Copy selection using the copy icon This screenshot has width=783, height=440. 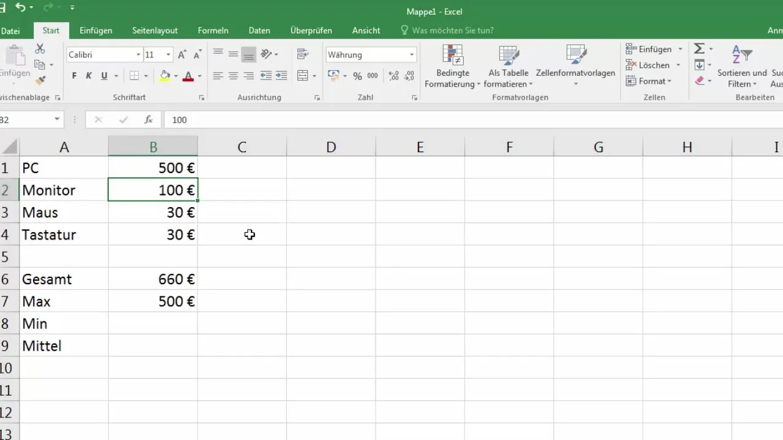[x=40, y=65]
